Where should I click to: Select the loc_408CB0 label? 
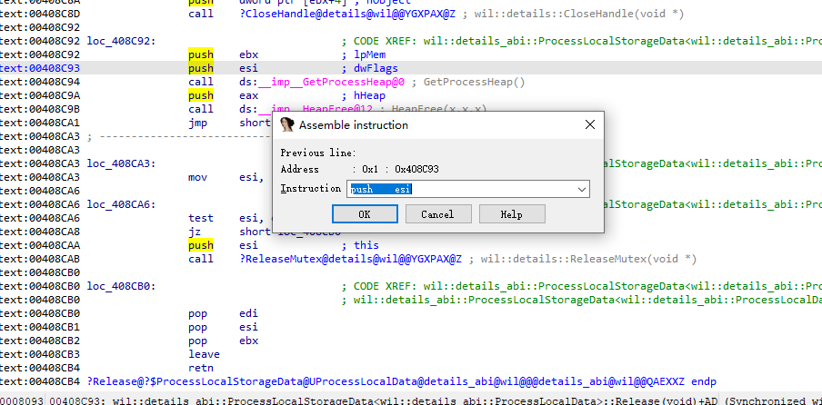click(x=121, y=286)
